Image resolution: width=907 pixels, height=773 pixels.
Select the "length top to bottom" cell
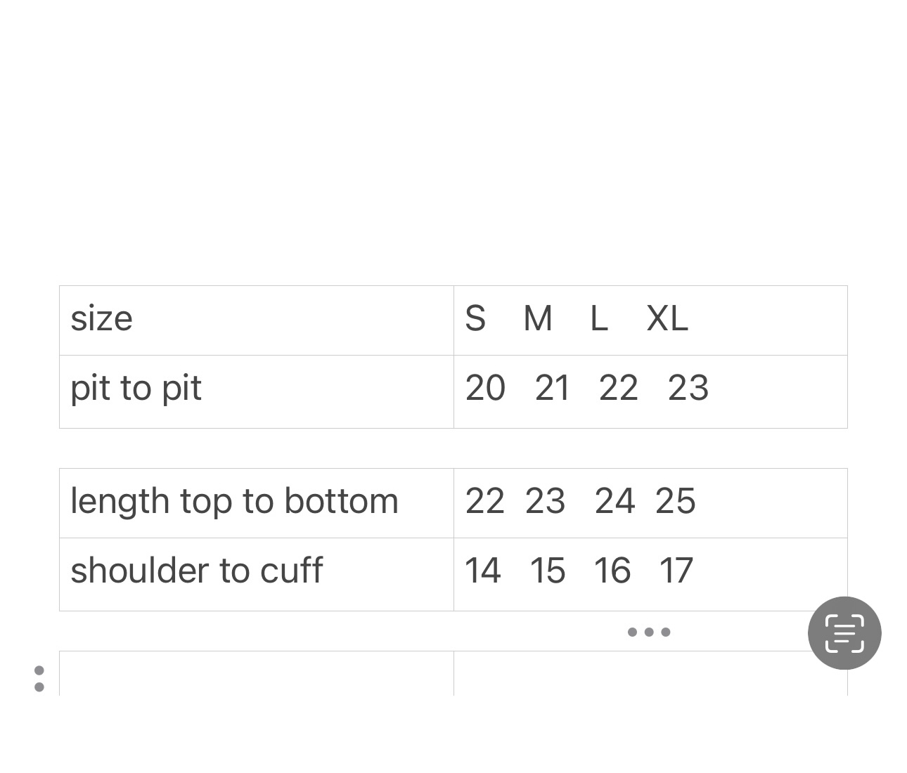tap(234, 502)
